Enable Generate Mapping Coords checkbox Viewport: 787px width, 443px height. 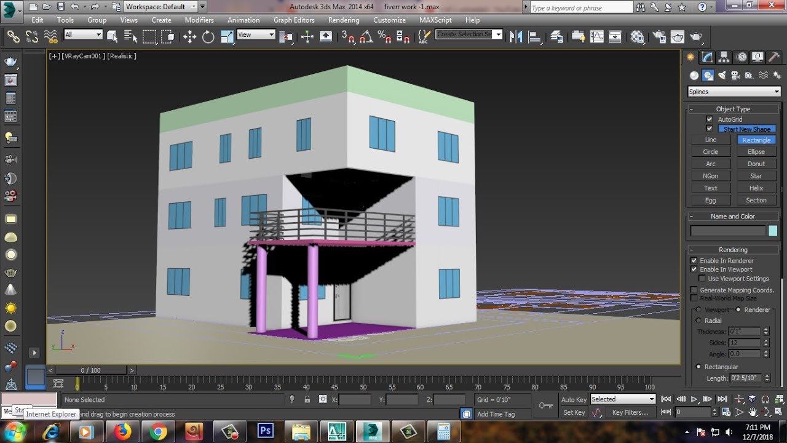coord(694,290)
